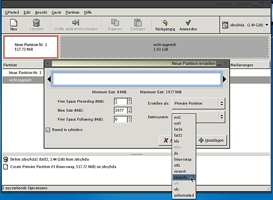The width and height of the screenshot is (273, 200).
Task: Click the Einfügen paste icon
Action: click(x=138, y=22)
